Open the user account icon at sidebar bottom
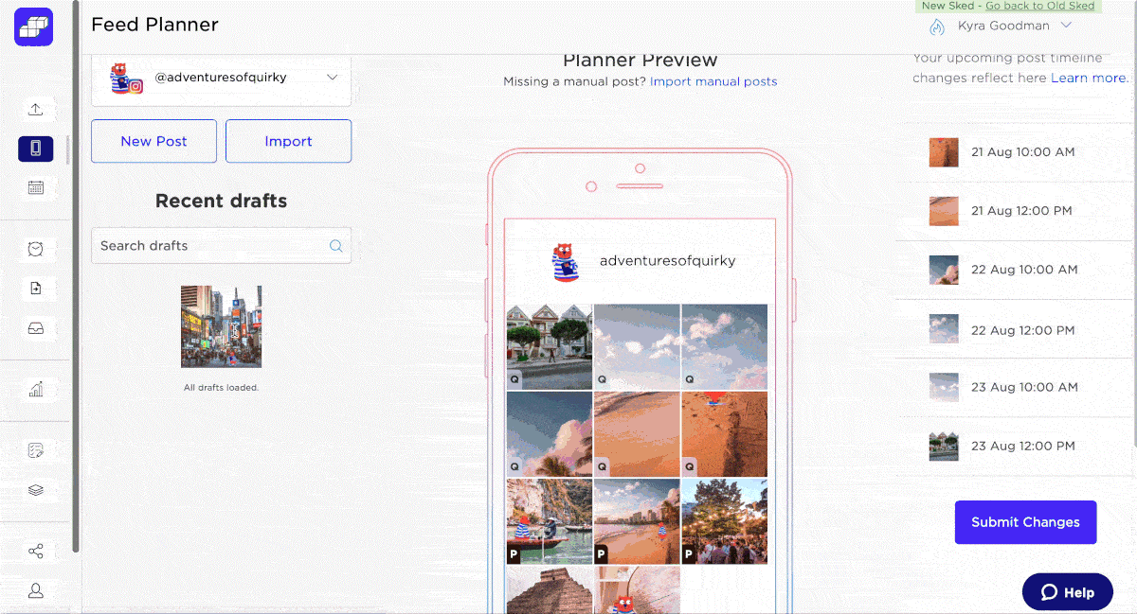The height and width of the screenshot is (614, 1137). coord(36,590)
